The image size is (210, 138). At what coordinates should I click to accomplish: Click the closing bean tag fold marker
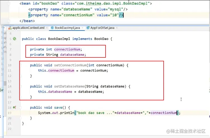click(9, 21)
